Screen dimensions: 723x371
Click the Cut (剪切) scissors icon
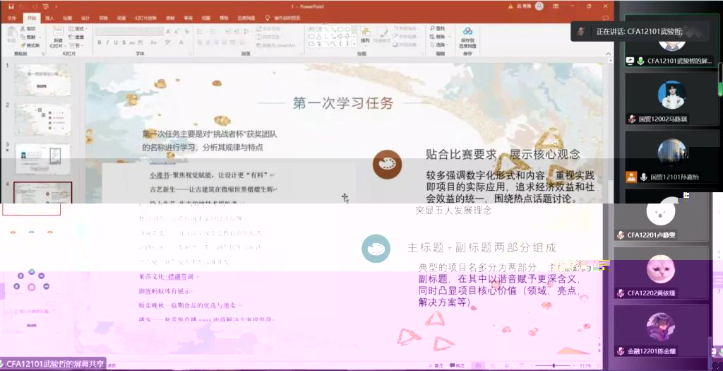(25, 29)
